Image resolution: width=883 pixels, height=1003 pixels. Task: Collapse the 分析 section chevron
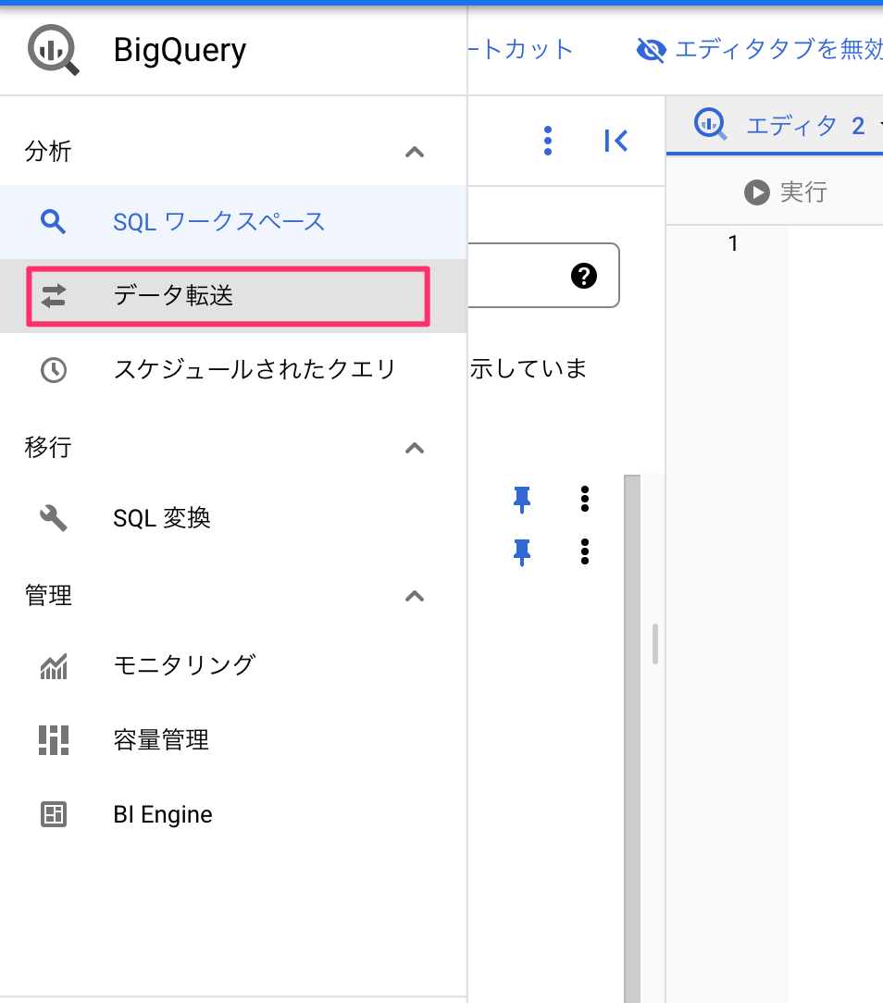(x=415, y=152)
